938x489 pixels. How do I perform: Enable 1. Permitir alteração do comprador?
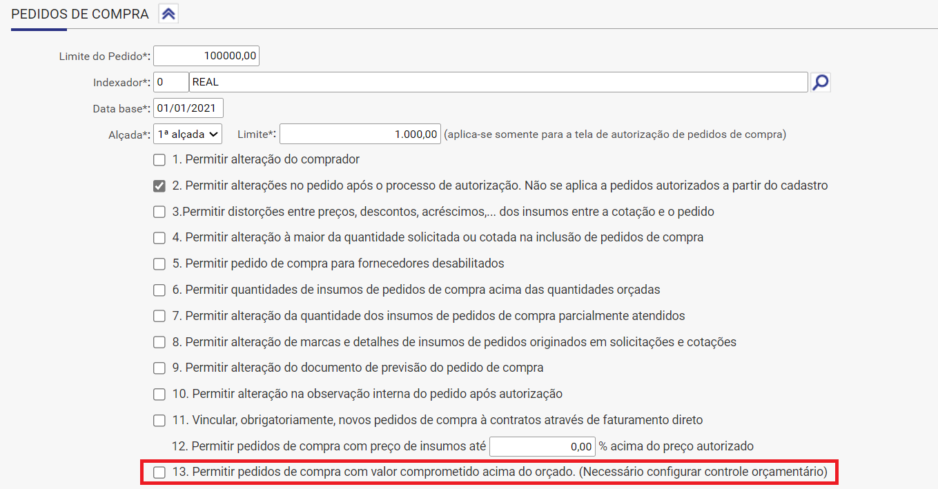point(159,160)
